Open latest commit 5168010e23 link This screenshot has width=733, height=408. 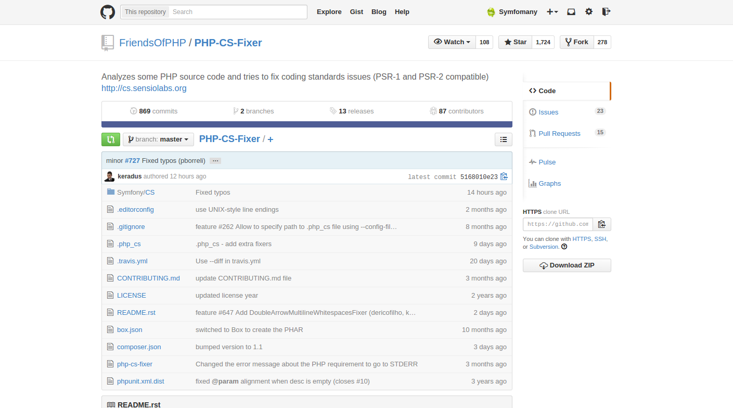coord(479,177)
